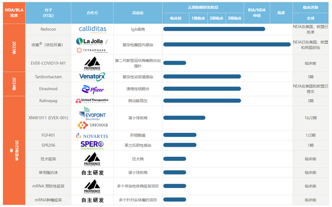The image size is (332, 207).
Task: Click the XNW1011 (EVER-001) molecule name
Action: 48,118
